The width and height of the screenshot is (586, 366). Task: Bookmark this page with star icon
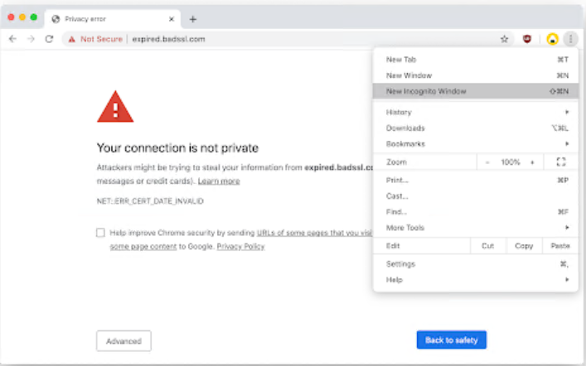(x=504, y=39)
